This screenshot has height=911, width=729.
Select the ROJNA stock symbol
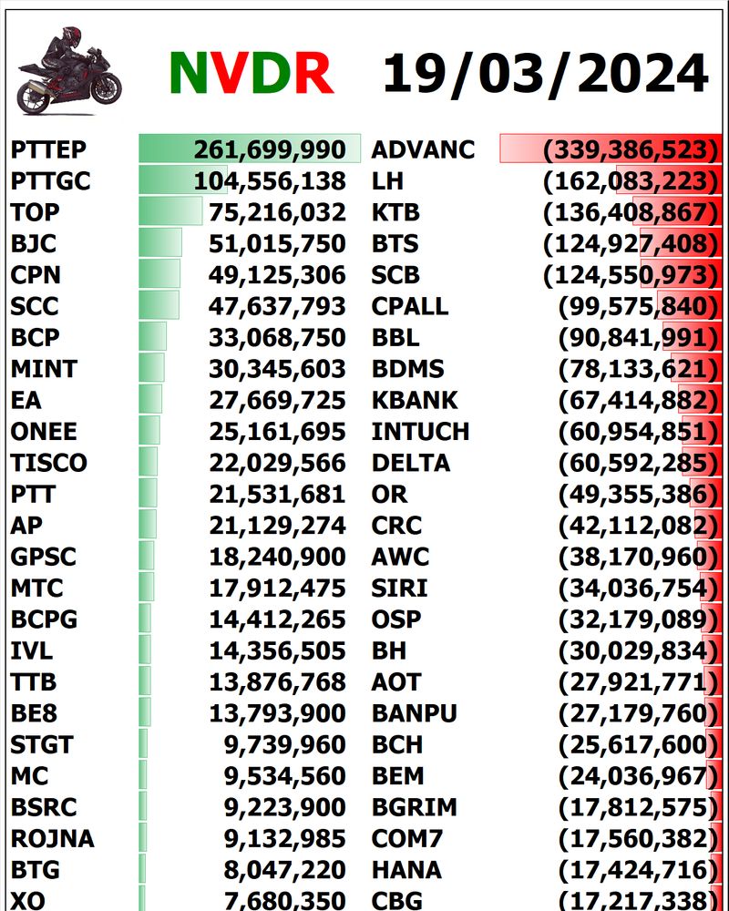[x=52, y=838]
